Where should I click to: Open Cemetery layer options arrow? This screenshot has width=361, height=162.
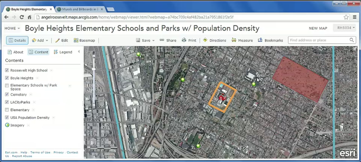tap(31, 94)
